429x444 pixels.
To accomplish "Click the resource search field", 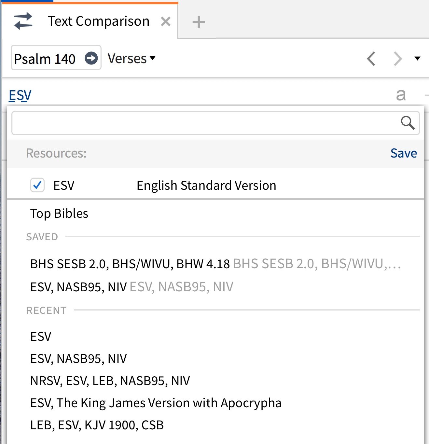I will pyautogui.click(x=215, y=123).
